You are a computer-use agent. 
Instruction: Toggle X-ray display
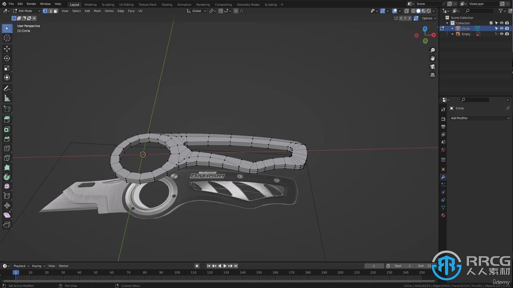click(x=406, y=11)
